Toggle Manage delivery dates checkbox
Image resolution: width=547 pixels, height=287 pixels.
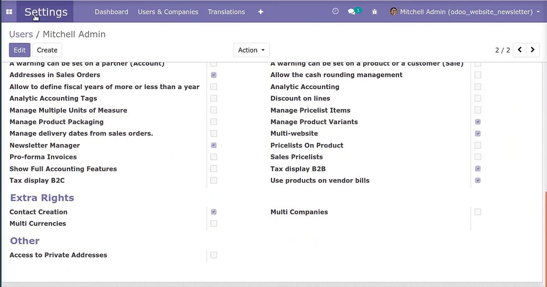pyautogui.click(x=214, y=134)
